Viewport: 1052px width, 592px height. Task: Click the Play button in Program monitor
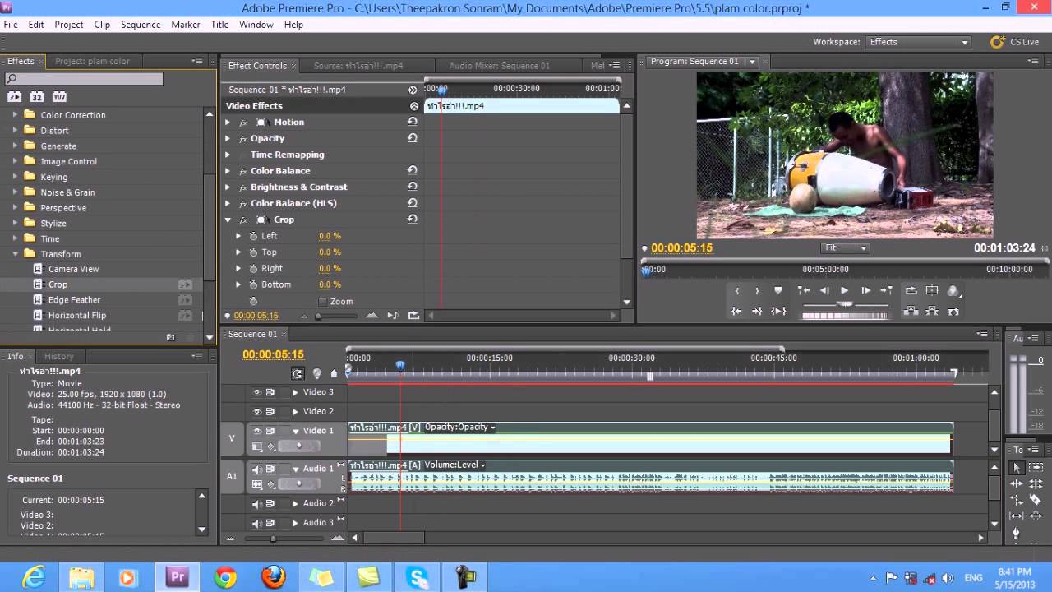point(844,291)
